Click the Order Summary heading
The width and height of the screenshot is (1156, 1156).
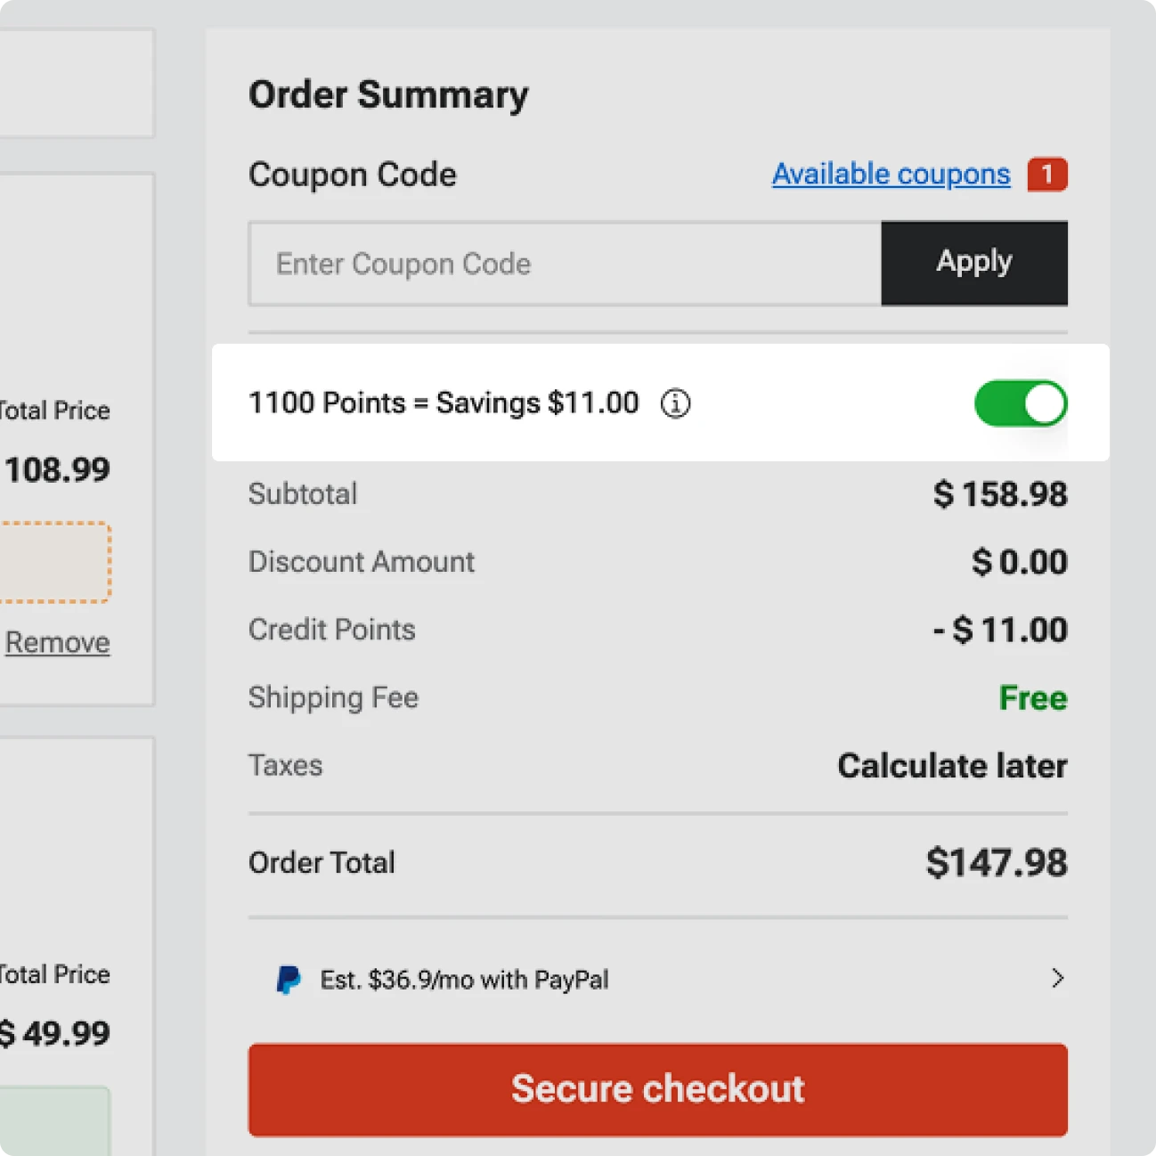pyautogui.click(x=388, y=94)
